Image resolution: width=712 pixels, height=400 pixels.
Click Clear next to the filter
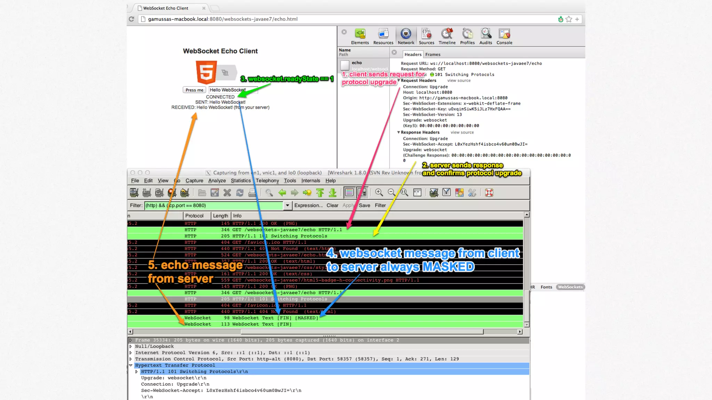332,205
